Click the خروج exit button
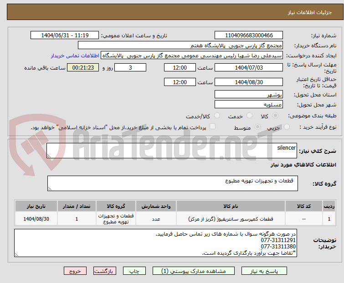Image resolution: width=344 pixels, height=283 pixels. click(x=75, y=271)
